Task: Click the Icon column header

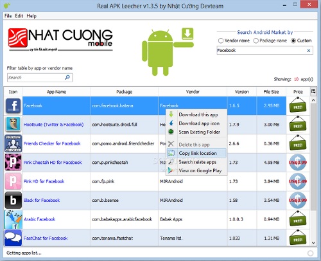Action: (x=13, y=92)
